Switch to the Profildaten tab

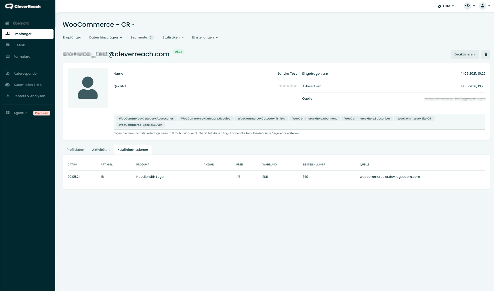pyautogui.click(x=75, y=150)
